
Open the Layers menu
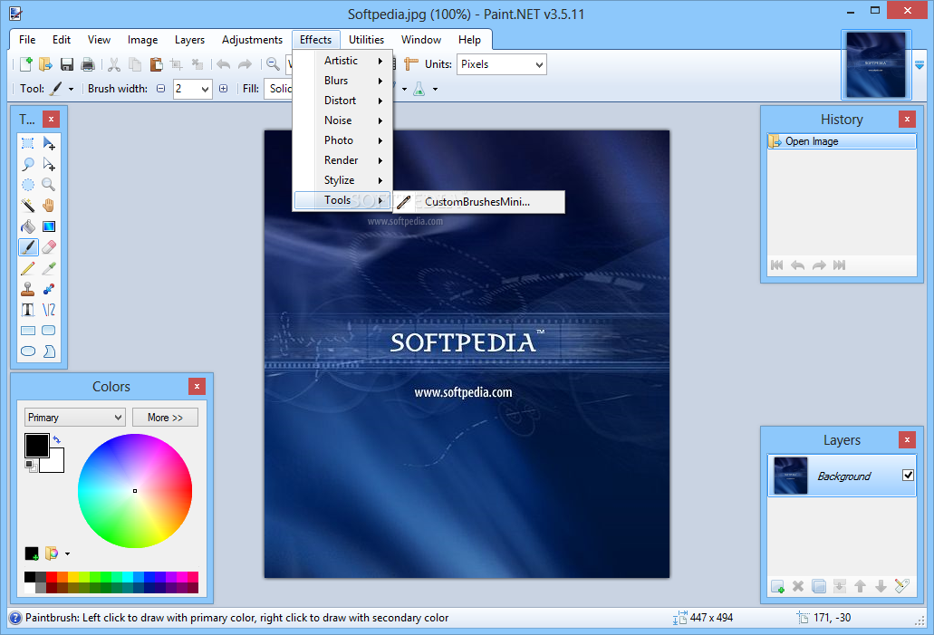click(189, 40)
